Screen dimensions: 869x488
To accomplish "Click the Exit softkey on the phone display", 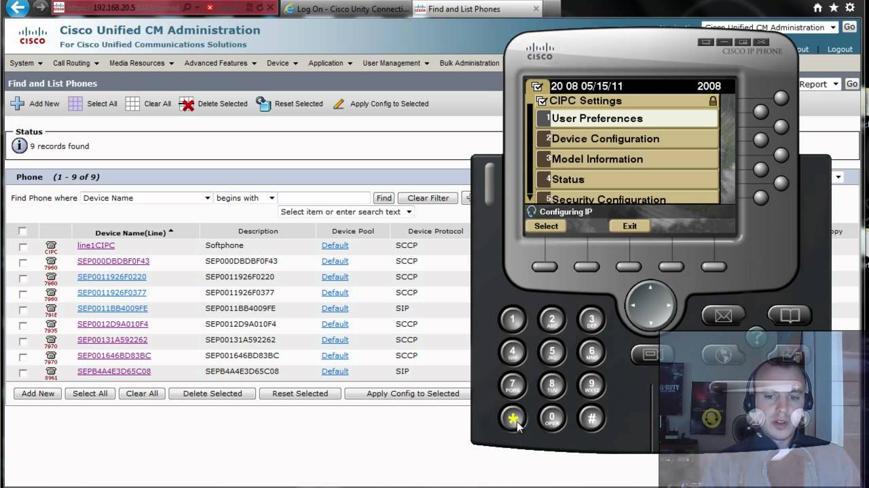I will point(629,226).
